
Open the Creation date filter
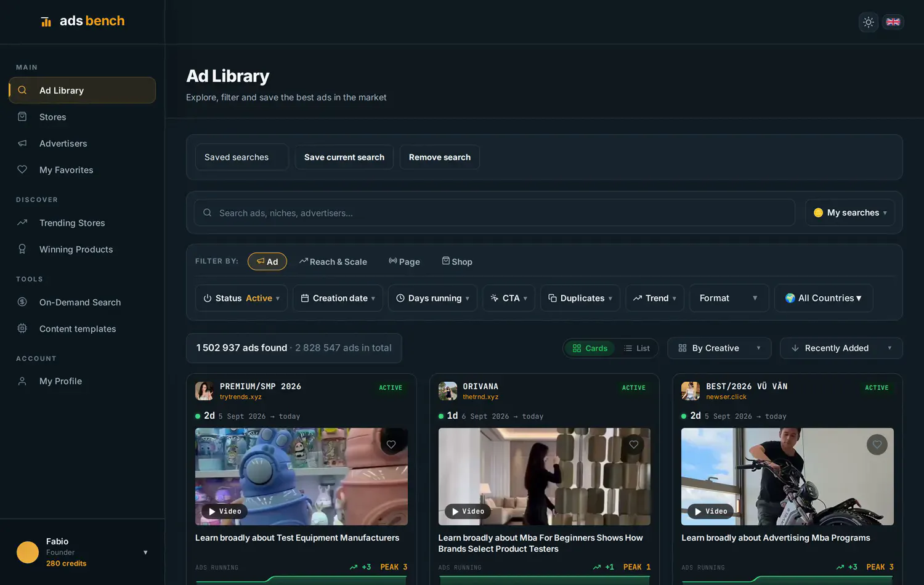[338, 298]
